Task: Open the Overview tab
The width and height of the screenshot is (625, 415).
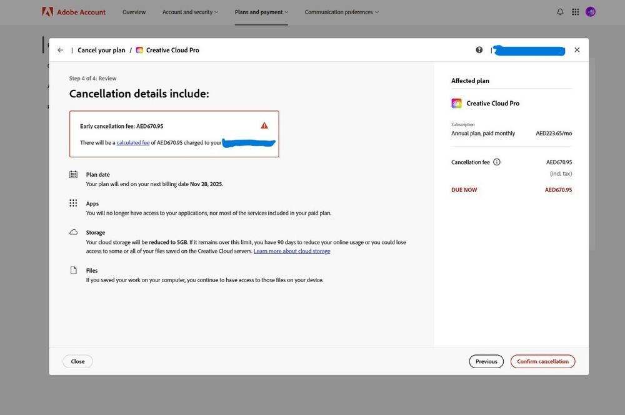Action: click(134, 12)
